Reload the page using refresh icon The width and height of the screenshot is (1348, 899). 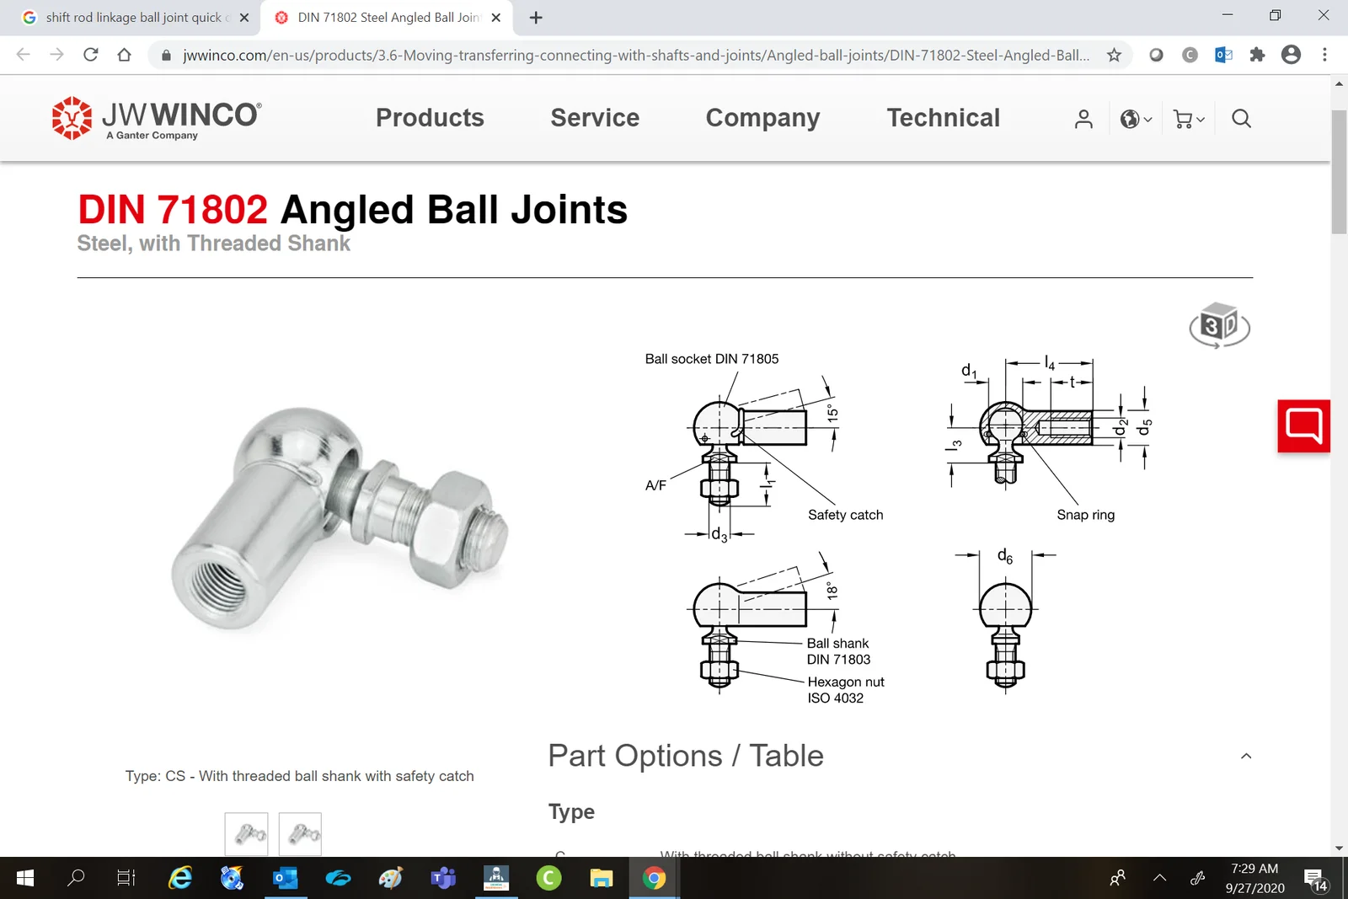pyautogui.click(x=91, y=55)
